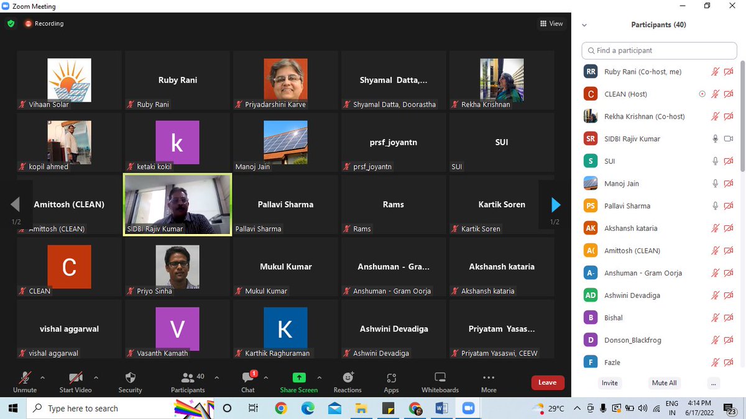Click the ketaki kokil avatar tile

click(178, 142)
